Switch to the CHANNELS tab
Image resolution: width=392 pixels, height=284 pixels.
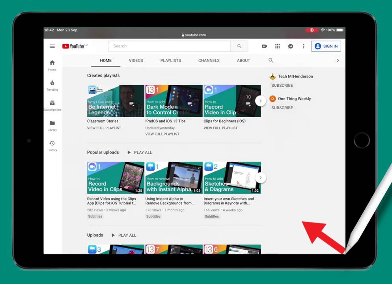click(209, 60)
